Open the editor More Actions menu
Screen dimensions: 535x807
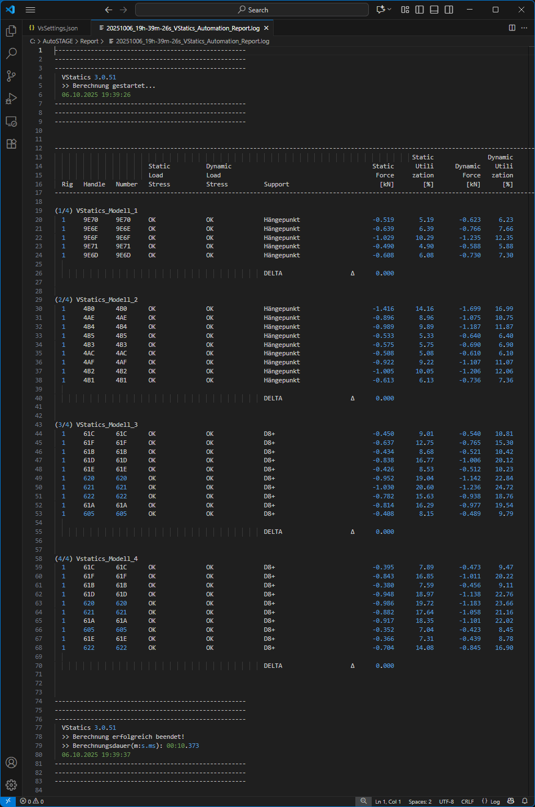point(524,28)
